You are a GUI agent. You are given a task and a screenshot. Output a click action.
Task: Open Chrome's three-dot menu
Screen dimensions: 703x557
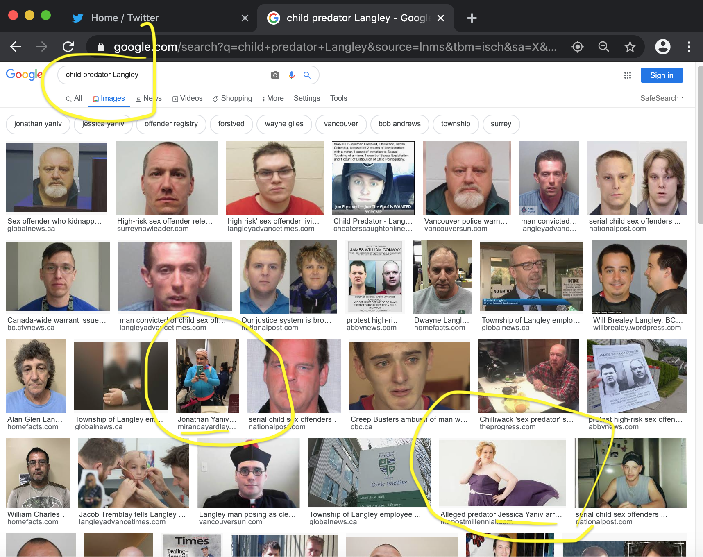pyautogui.click(x=689, y=47)
